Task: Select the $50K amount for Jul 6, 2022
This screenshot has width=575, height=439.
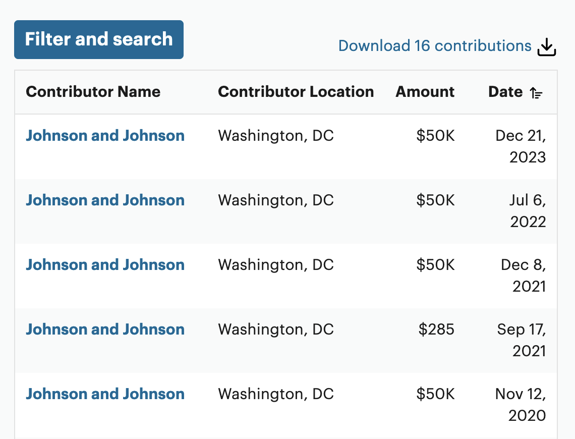Action: pyautogui.click(x=435, y=200)
